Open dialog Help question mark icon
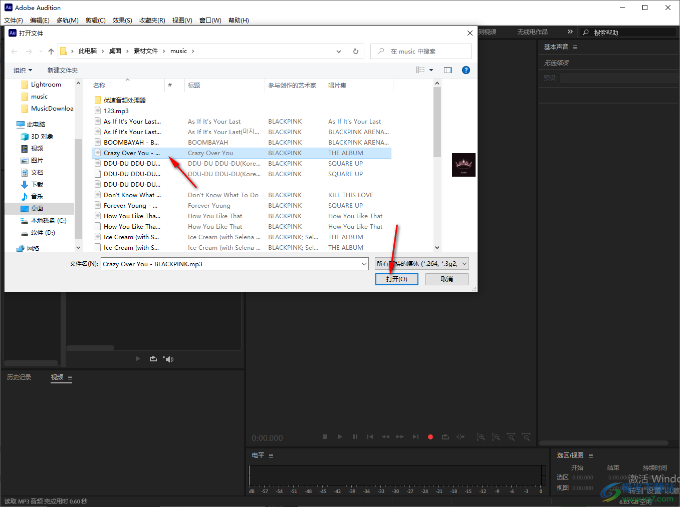Screen dimensions: 680x507 coord(466,70)
